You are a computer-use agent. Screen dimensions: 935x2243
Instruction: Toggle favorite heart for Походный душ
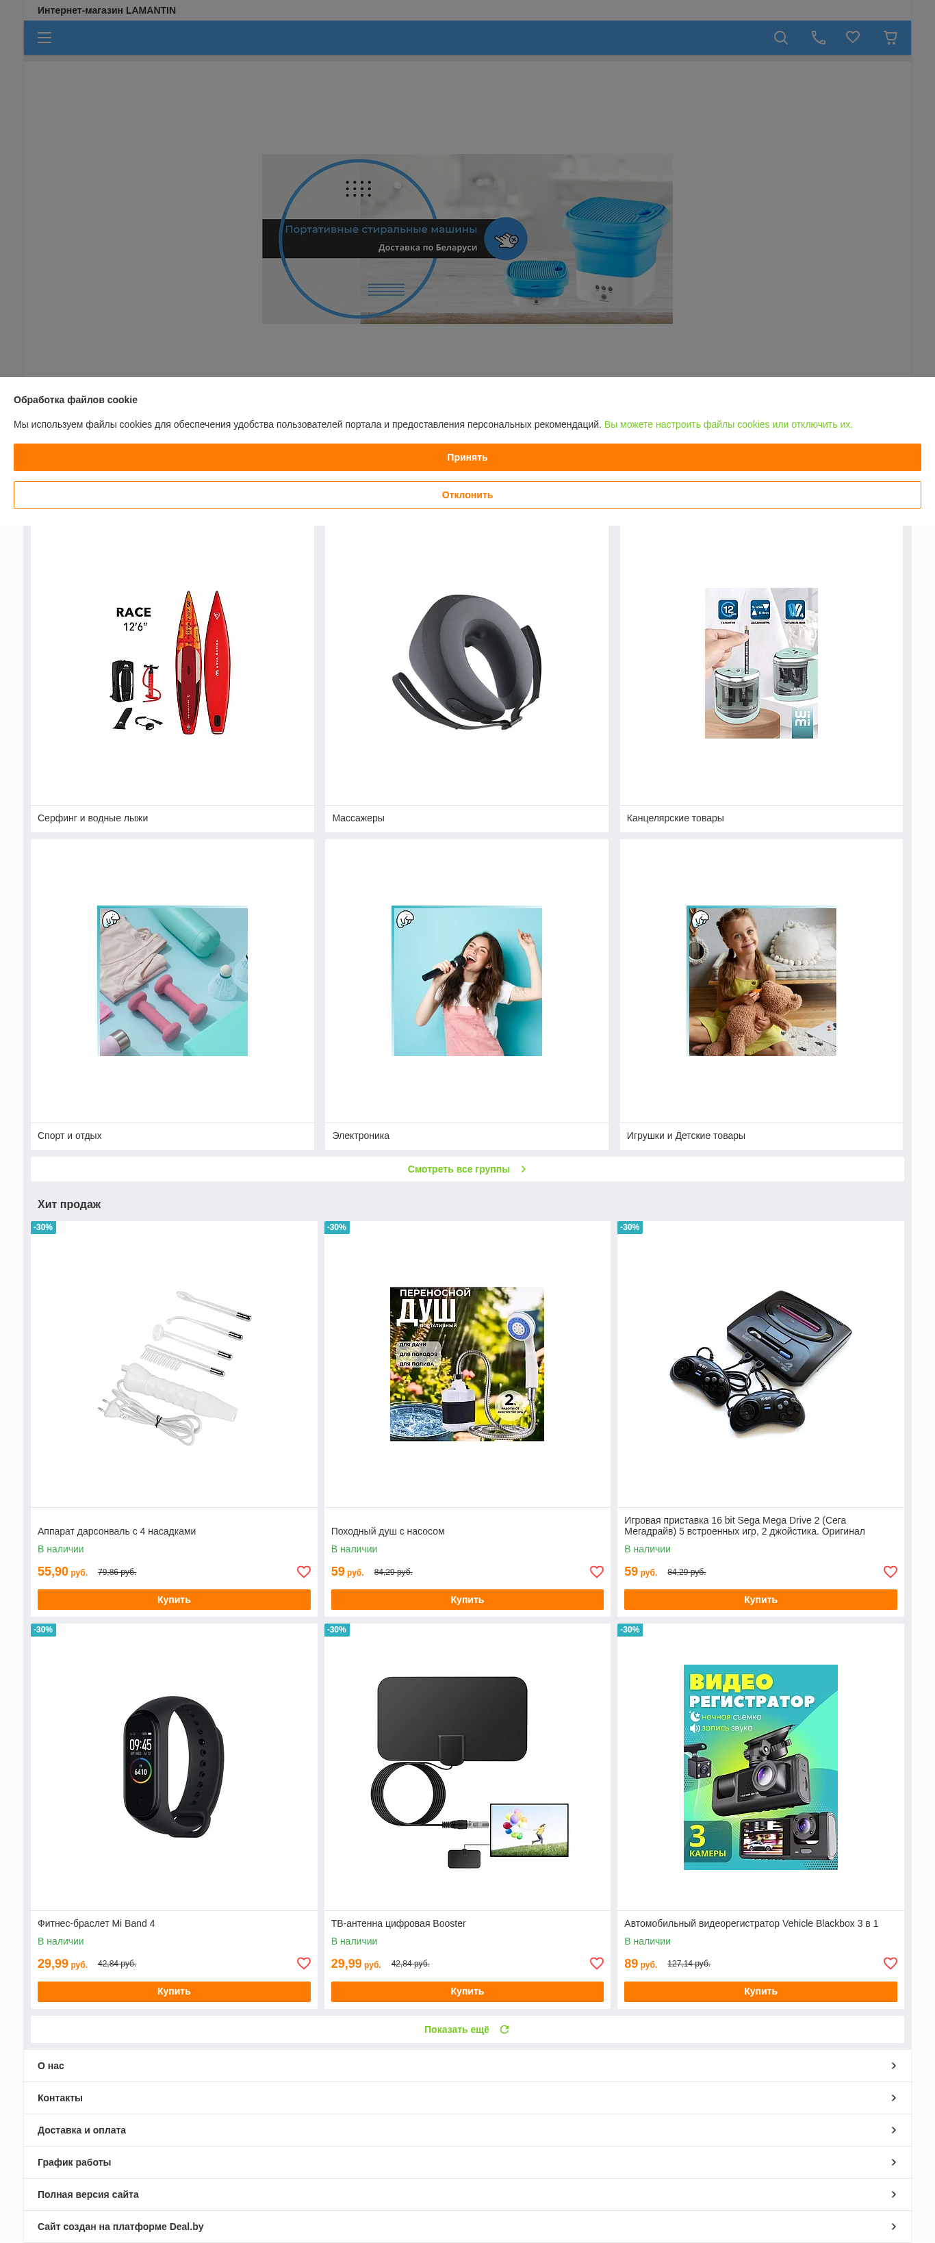(596, 1572)
